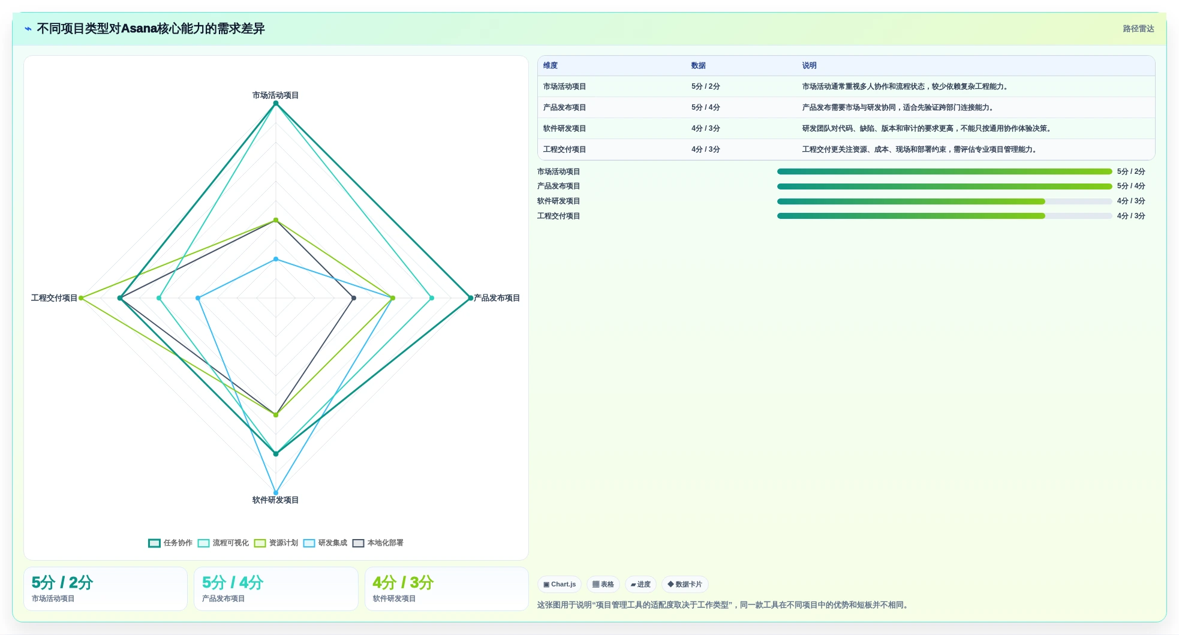Click the 本地化部署 legend label
The width and height of the screenshot is (1179, 635).
(385, 543)
